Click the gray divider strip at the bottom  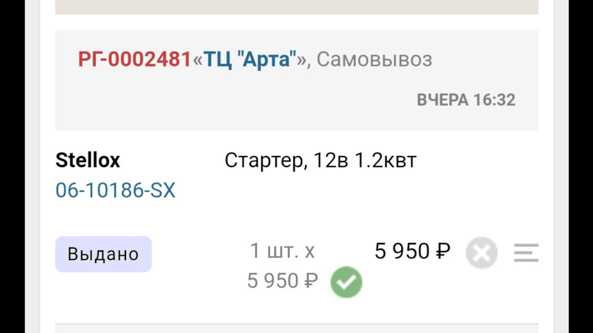tap(296, 327)
